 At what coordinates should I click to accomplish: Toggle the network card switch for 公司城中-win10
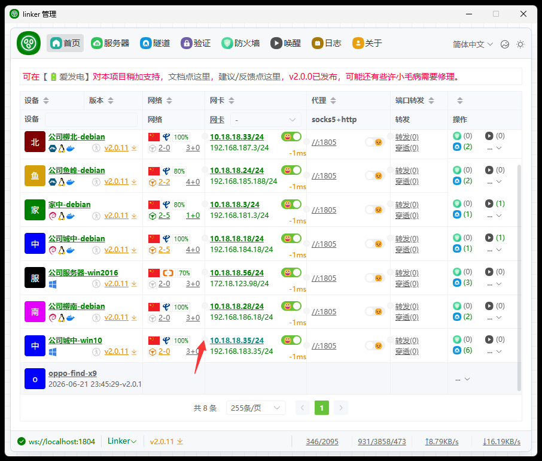(291, 340)
